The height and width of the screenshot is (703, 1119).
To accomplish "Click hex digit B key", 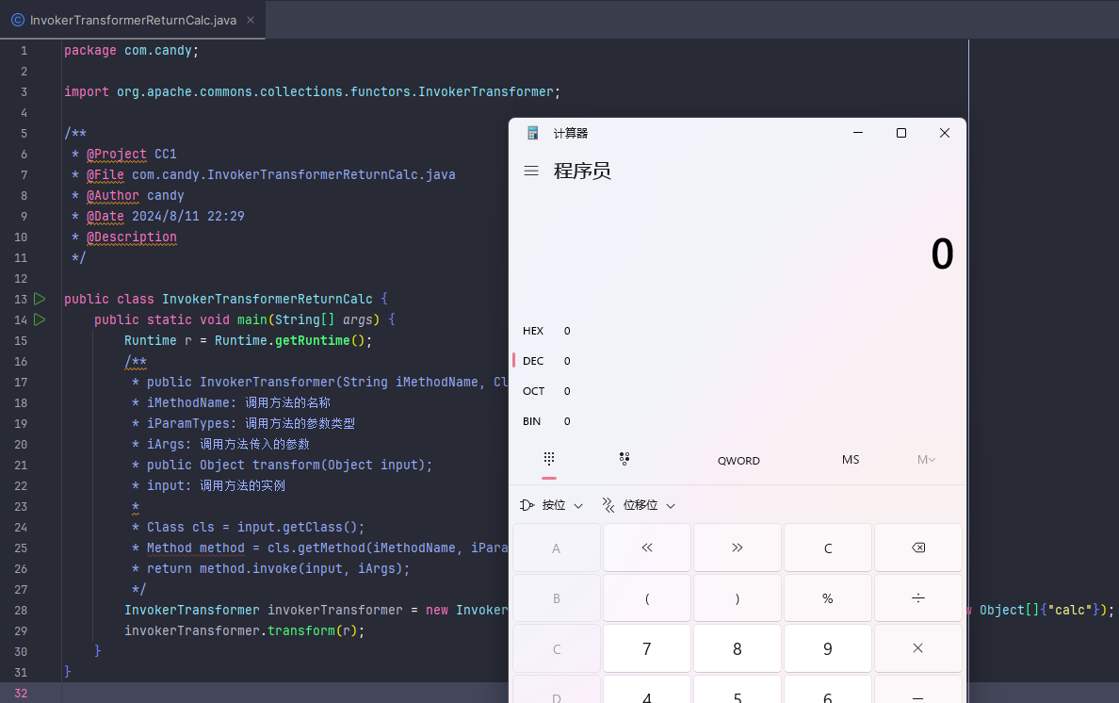I will [x=556, y=598].
